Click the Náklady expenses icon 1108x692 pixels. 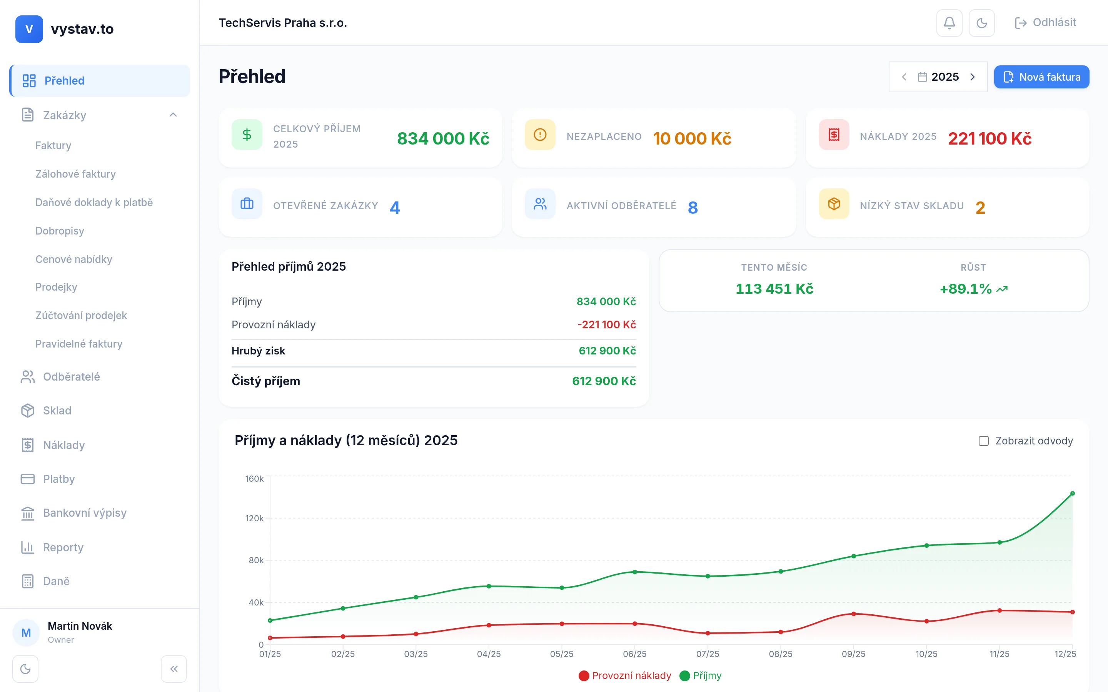coord(27,444)
